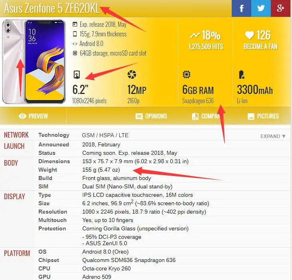Click the battery icon

tap(242, 74)
